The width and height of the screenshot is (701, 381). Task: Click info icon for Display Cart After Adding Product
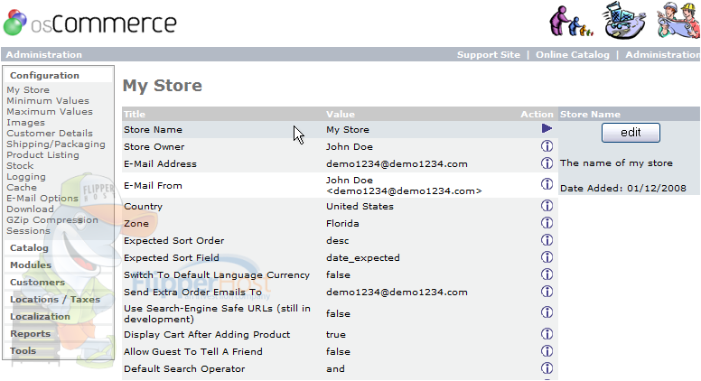pos(547,334)
